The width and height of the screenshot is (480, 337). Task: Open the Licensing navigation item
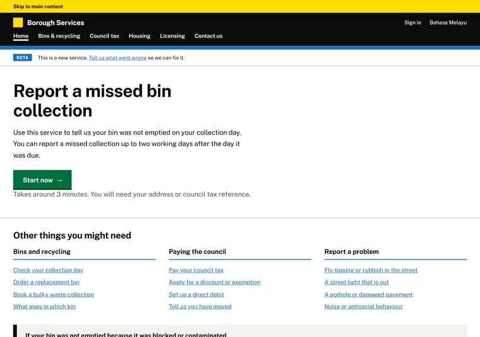coord(172,36)
